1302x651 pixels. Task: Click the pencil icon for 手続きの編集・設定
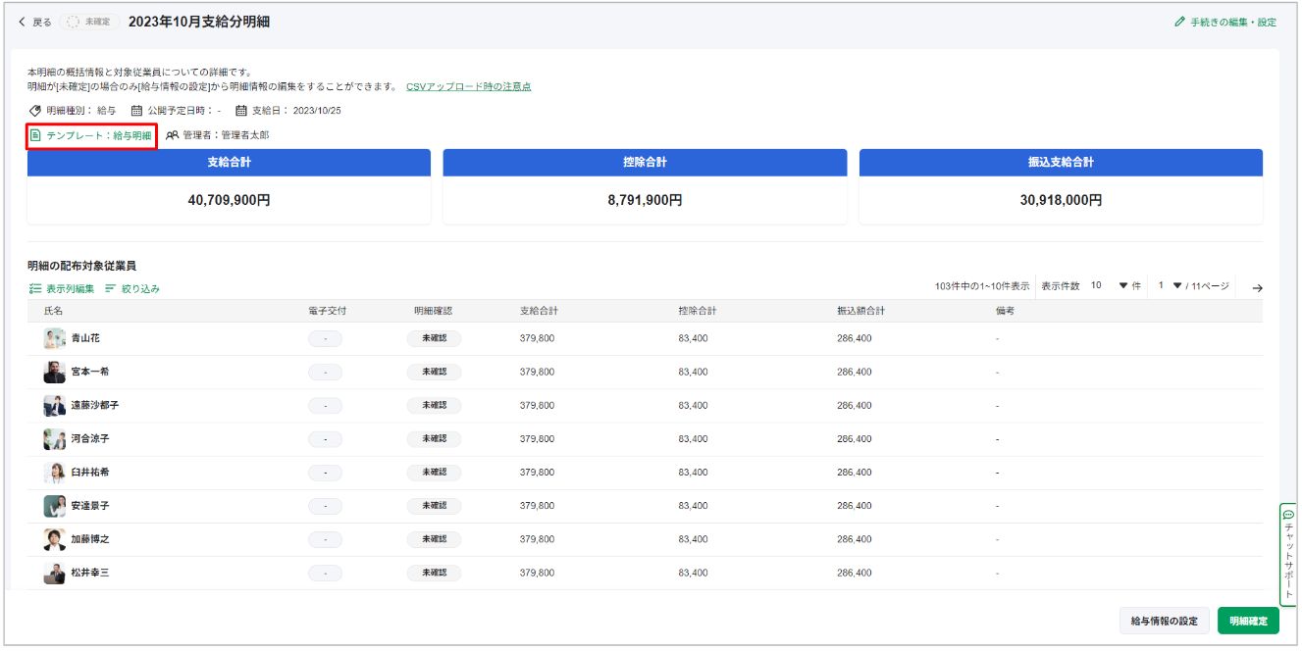[x=1179, y=22]
